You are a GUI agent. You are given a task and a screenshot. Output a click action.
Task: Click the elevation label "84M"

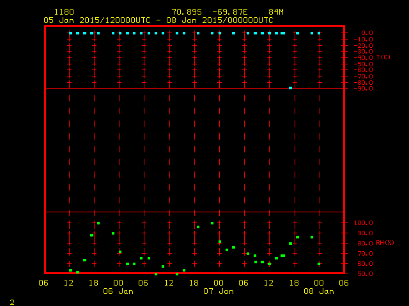[x=276, y=12]
